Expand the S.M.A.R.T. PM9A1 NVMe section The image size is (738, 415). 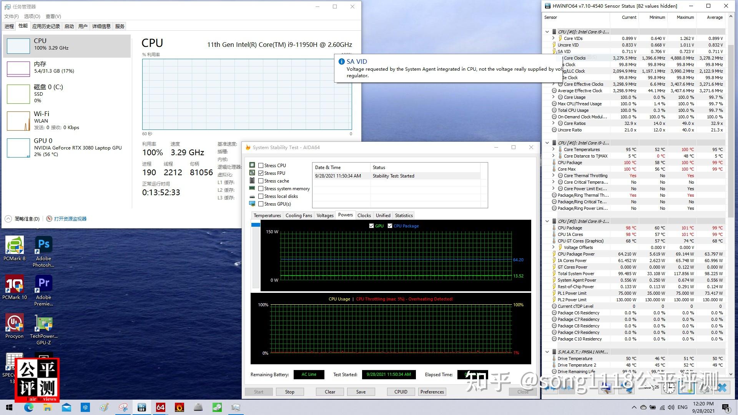(x=547, y=352)
